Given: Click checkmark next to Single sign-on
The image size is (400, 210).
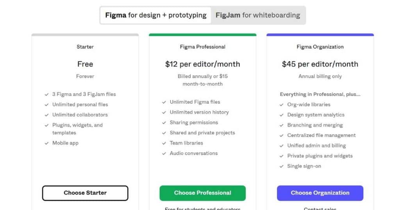Looking at the screenshot, I should tap(281, 166).
